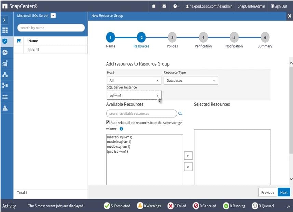This screenshot has width=293, height=212.
Task: Select tpcc (sql-vm1) in Available Resources
Action: click(117, 151)
